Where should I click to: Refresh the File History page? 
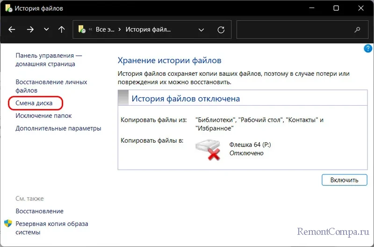coord(221,29)
